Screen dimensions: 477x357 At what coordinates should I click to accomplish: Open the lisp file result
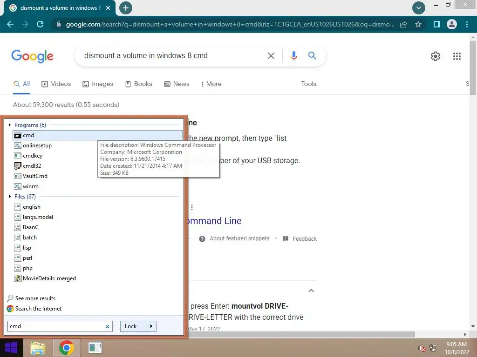tap(23, 248)
